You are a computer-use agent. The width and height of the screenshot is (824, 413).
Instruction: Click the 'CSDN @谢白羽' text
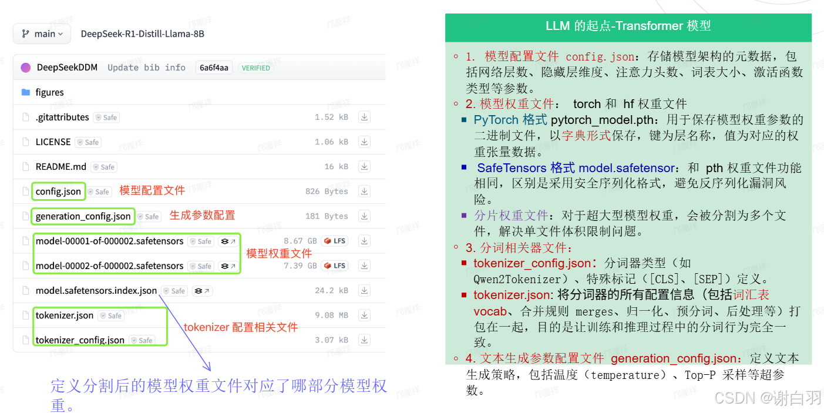(768, 398)
